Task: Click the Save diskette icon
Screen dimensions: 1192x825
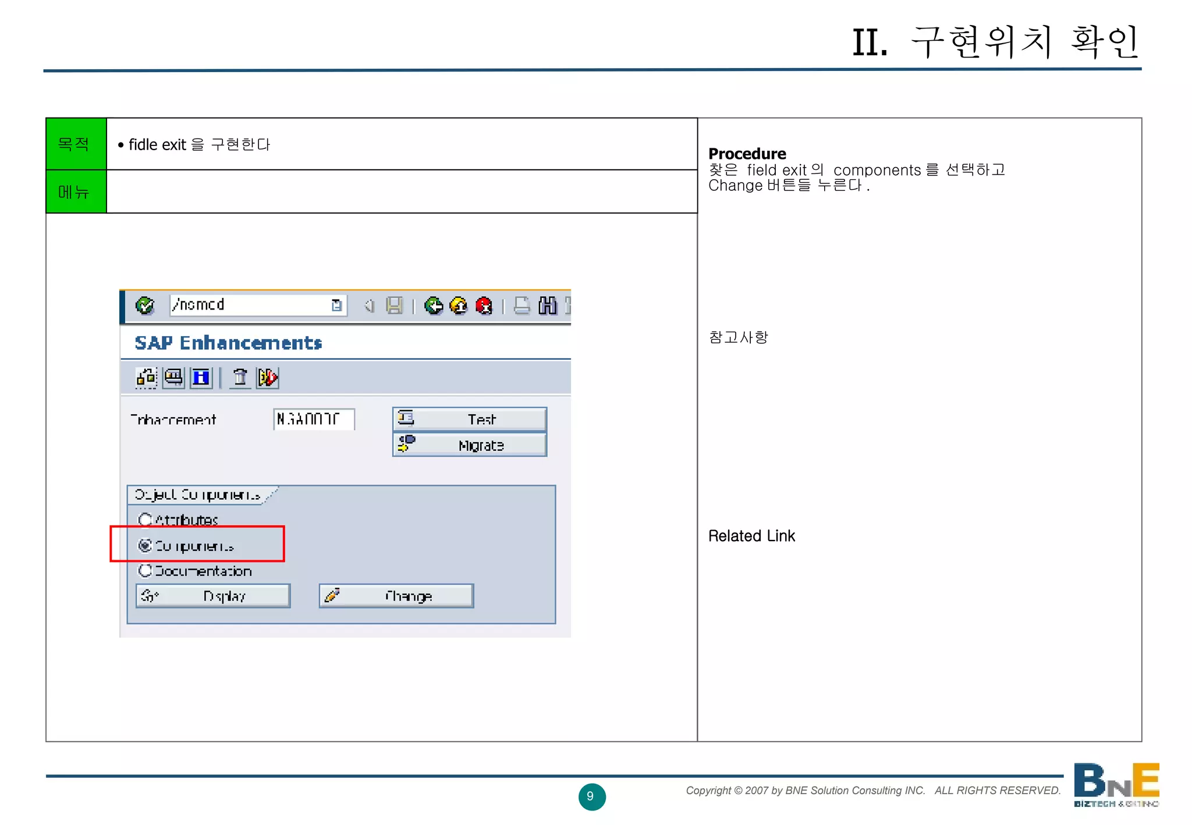Action: [394, 305]
